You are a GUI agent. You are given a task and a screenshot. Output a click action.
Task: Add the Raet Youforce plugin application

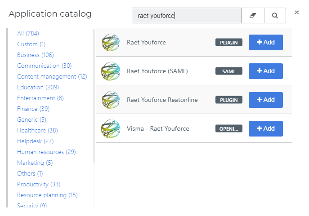(266, 42)
